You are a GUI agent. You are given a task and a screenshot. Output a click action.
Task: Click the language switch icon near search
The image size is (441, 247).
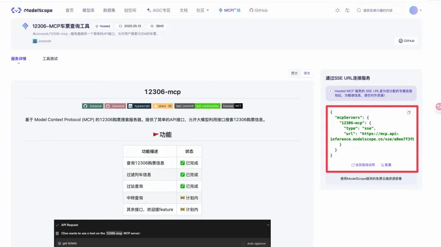(x=347, y=10)
